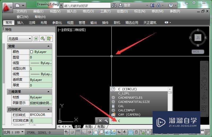Screen dimensions: 212x137
Task: Switch to the 布局1 tab
Action: coord(89,127)
